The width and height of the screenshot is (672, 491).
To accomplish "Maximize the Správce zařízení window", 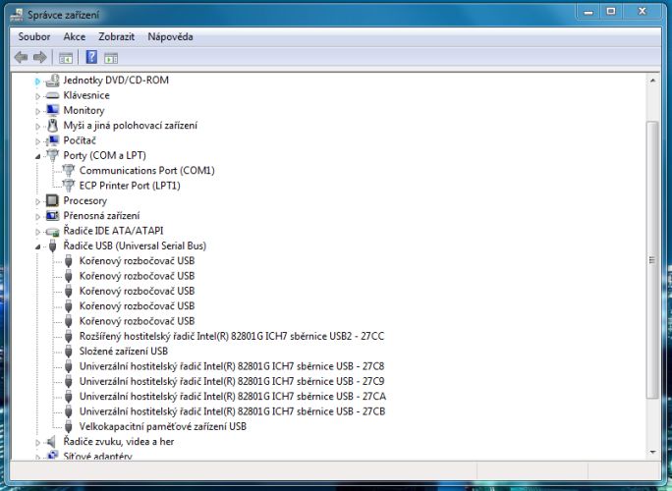I will (611, 12).
